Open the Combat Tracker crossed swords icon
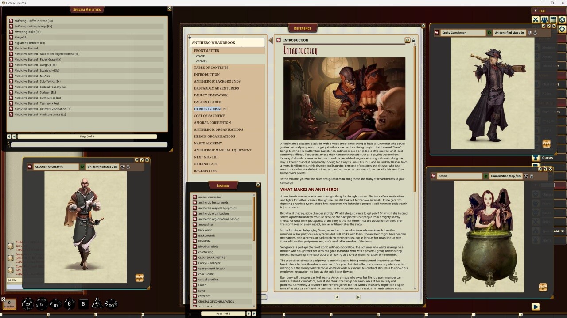 click(x=536, y=20)
